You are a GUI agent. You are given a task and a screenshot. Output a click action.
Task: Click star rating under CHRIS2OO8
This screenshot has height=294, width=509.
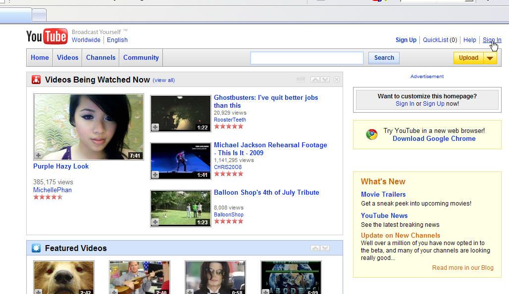click(x=229, y=174)
